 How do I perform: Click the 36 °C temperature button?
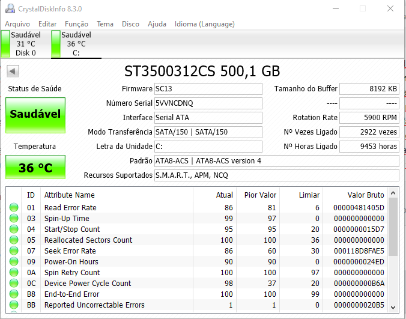coord(35,167)
